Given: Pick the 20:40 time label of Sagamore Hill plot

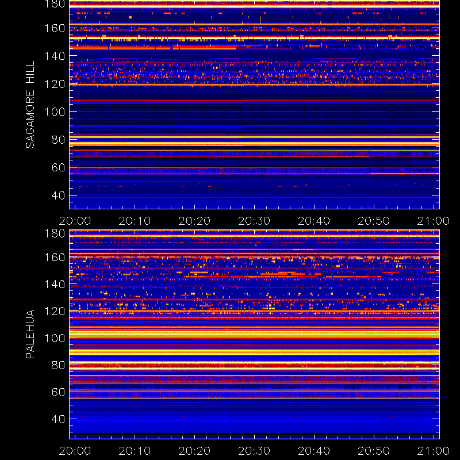Looking at the screenshot, I should pos(314,221).
